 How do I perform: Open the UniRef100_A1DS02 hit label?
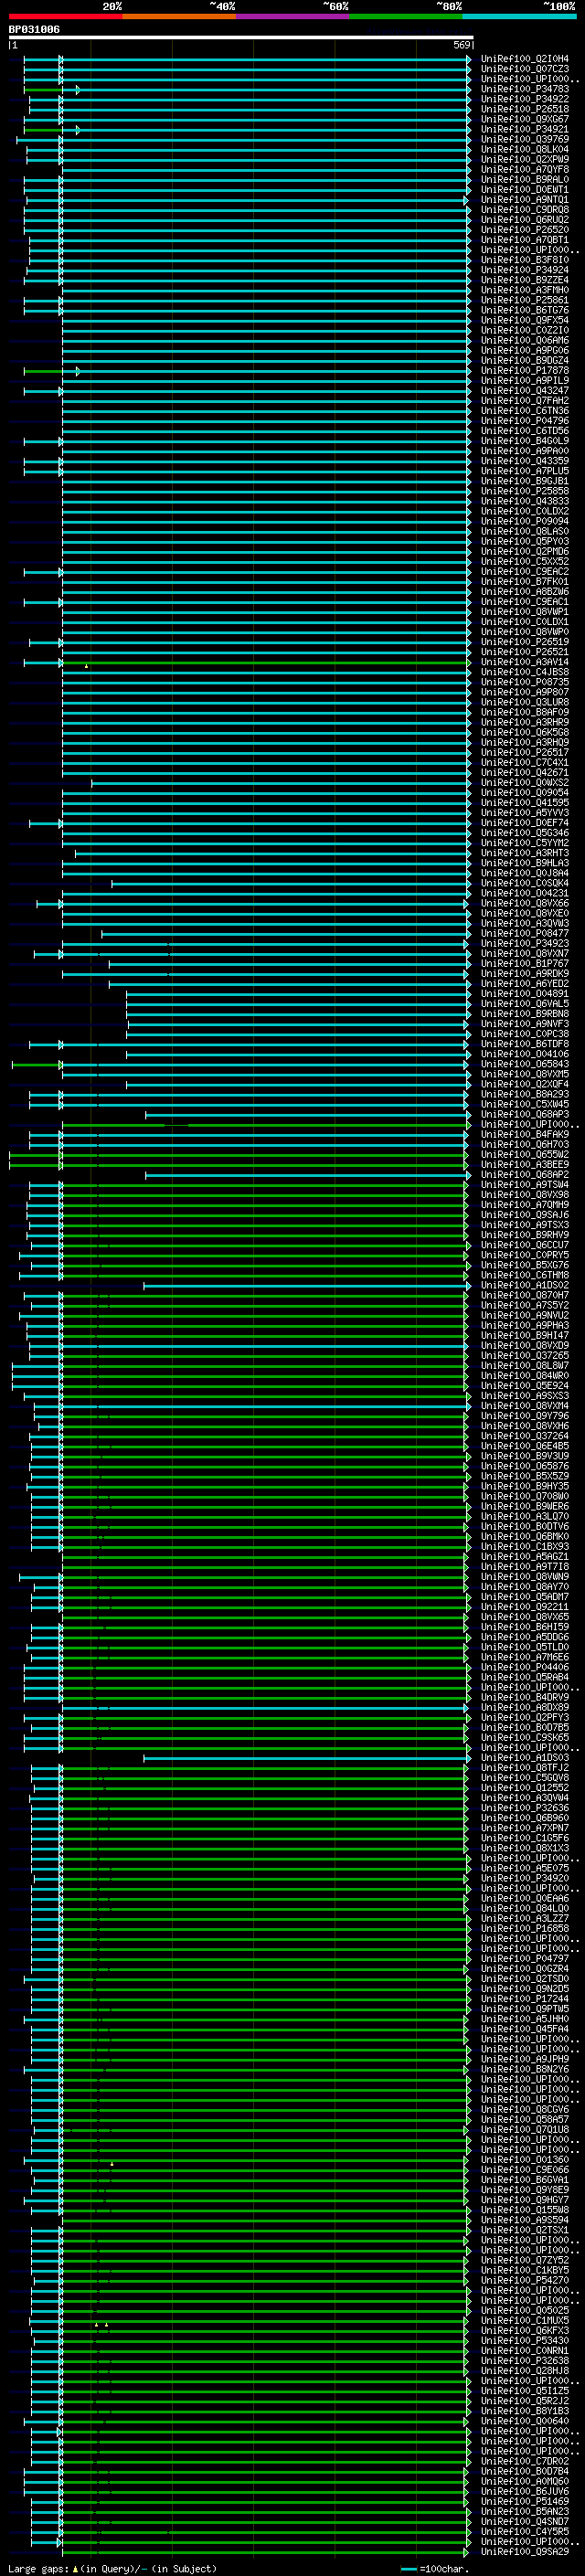(x=525, y=1286)
